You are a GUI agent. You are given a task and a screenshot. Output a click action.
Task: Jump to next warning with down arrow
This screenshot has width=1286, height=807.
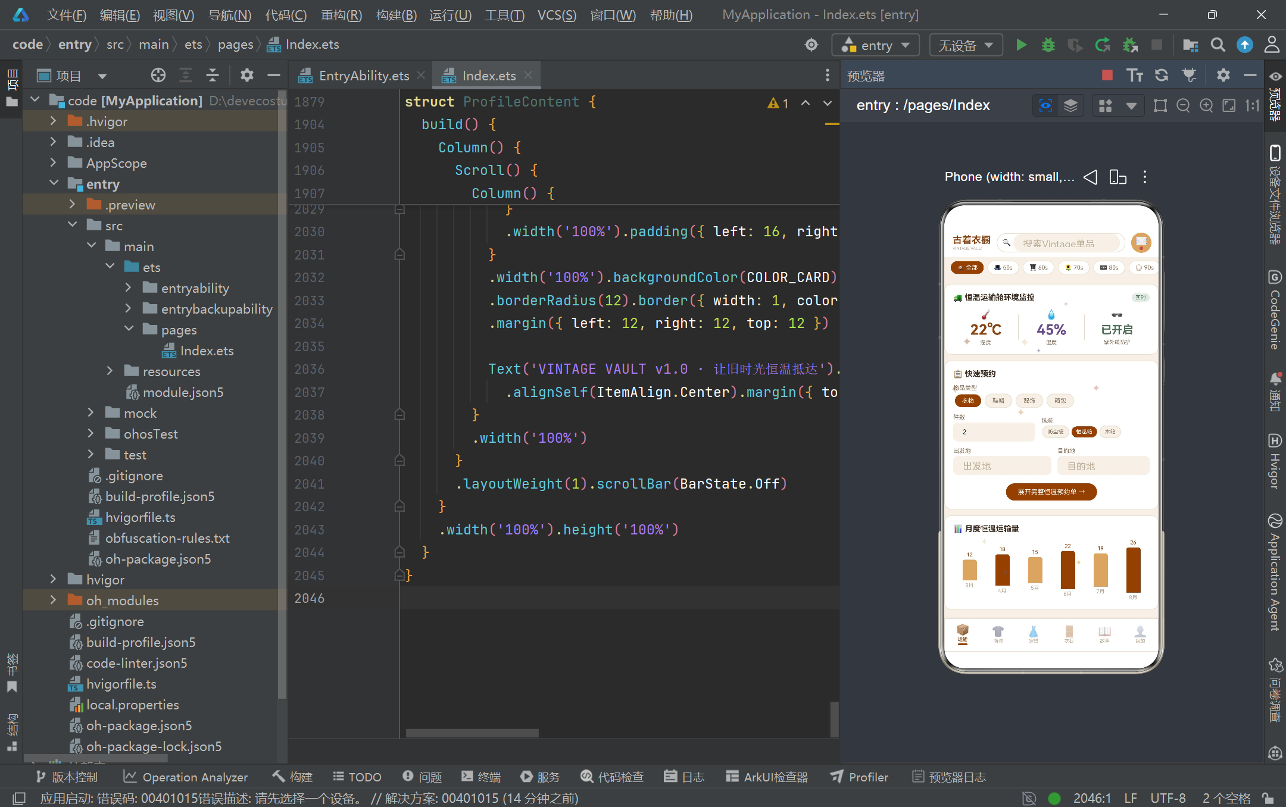click(x=828, y=103)
